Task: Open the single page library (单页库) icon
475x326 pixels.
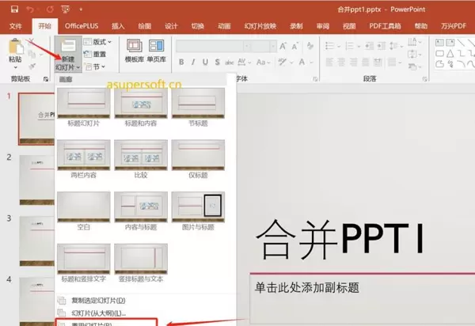Action: pos(158,48)
